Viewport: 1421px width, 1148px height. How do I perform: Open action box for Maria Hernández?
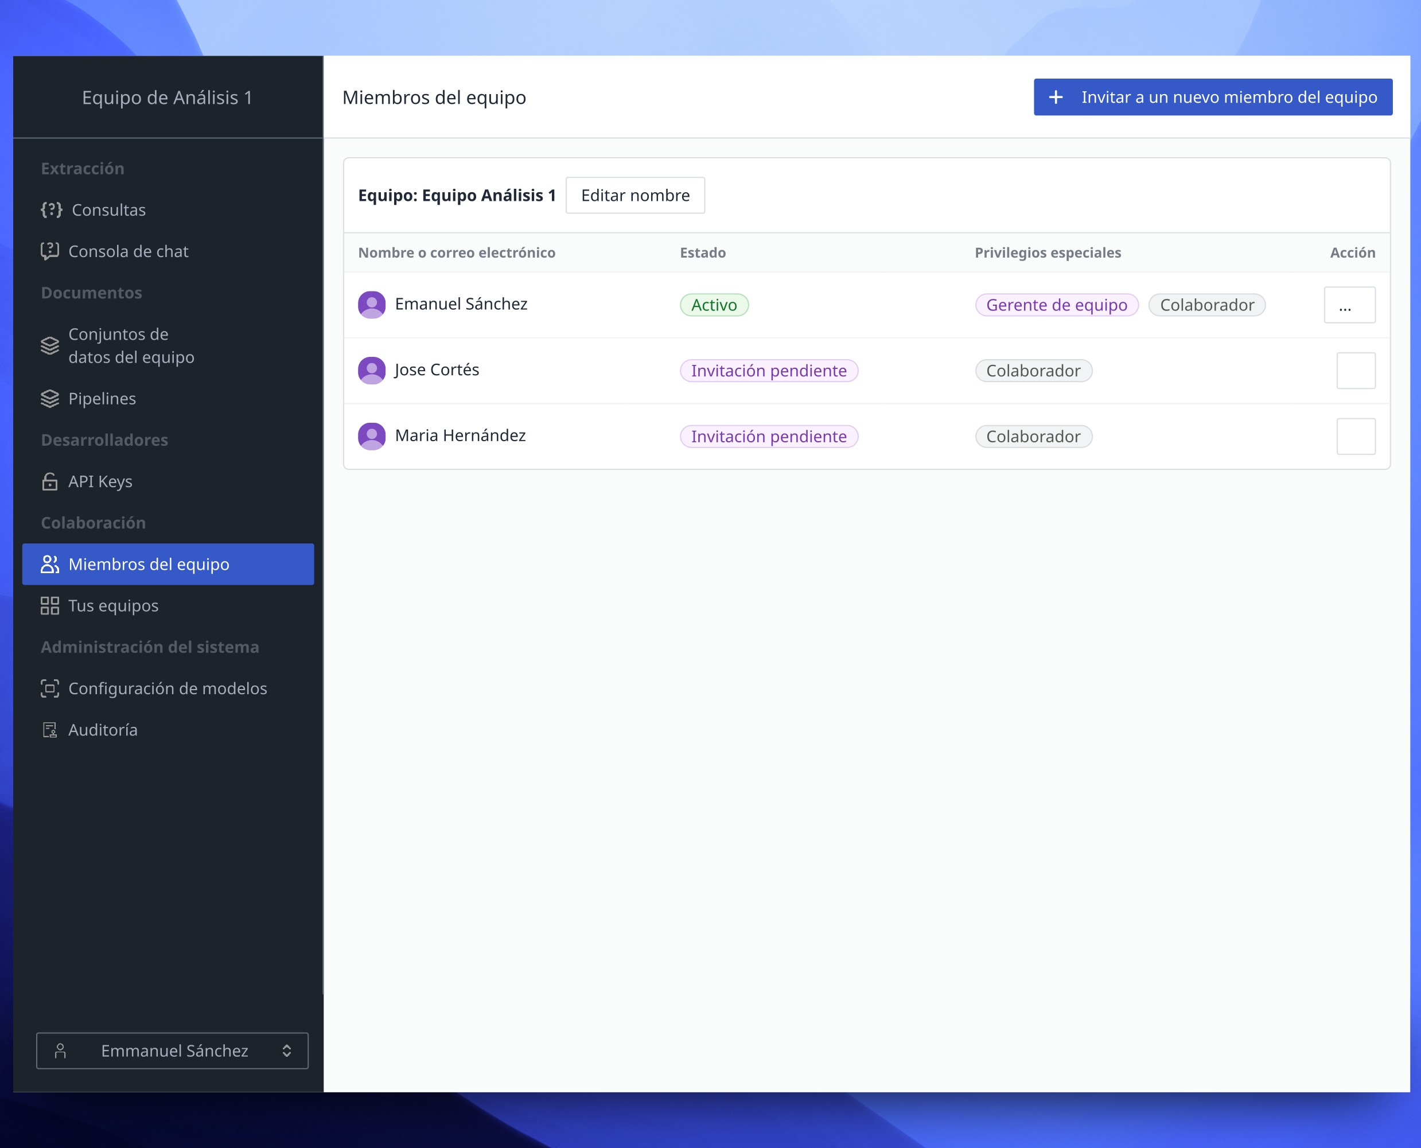pos(1356,437)
